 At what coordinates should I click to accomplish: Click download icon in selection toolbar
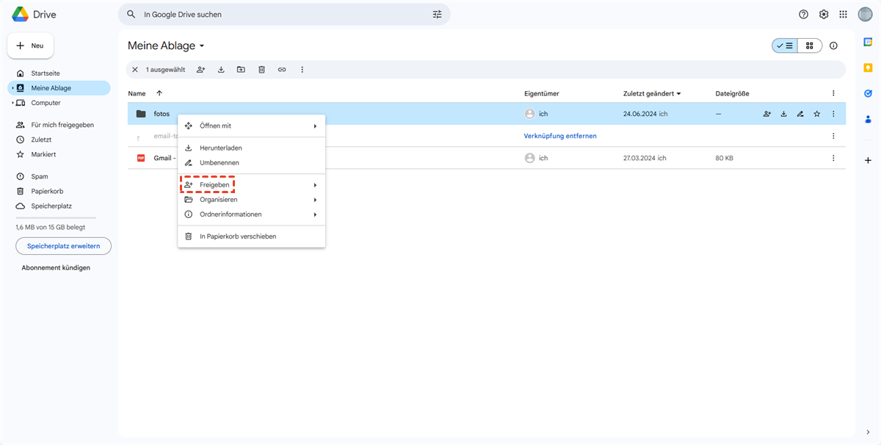click(221, 70)
